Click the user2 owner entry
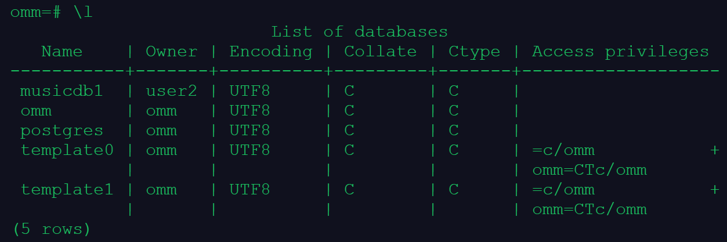727x242 pixels. (x=171, y=91)
